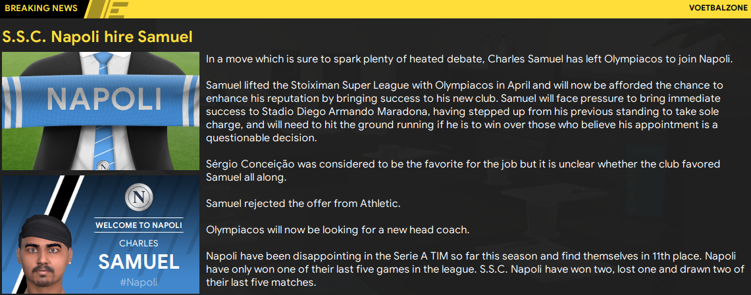Click the Napoli crest on the tie
Image resolution: width=751 pixels, height=295 pixels.
(x=103, y=165)
